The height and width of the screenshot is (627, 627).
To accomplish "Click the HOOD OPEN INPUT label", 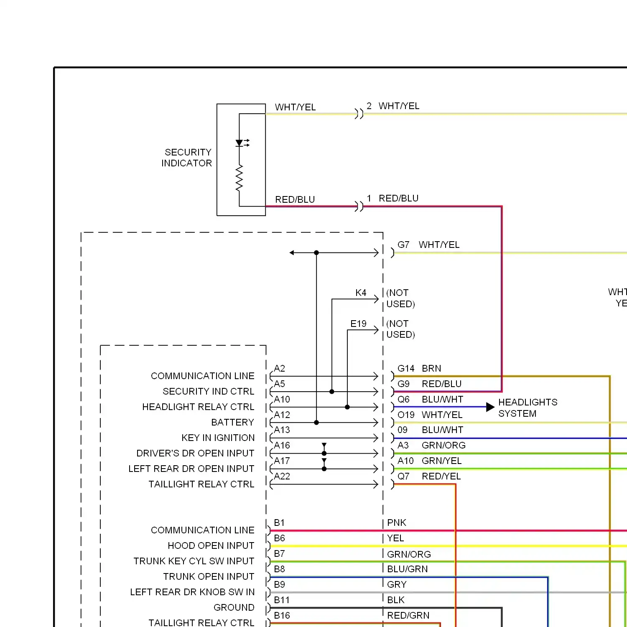I will [211, 545].
